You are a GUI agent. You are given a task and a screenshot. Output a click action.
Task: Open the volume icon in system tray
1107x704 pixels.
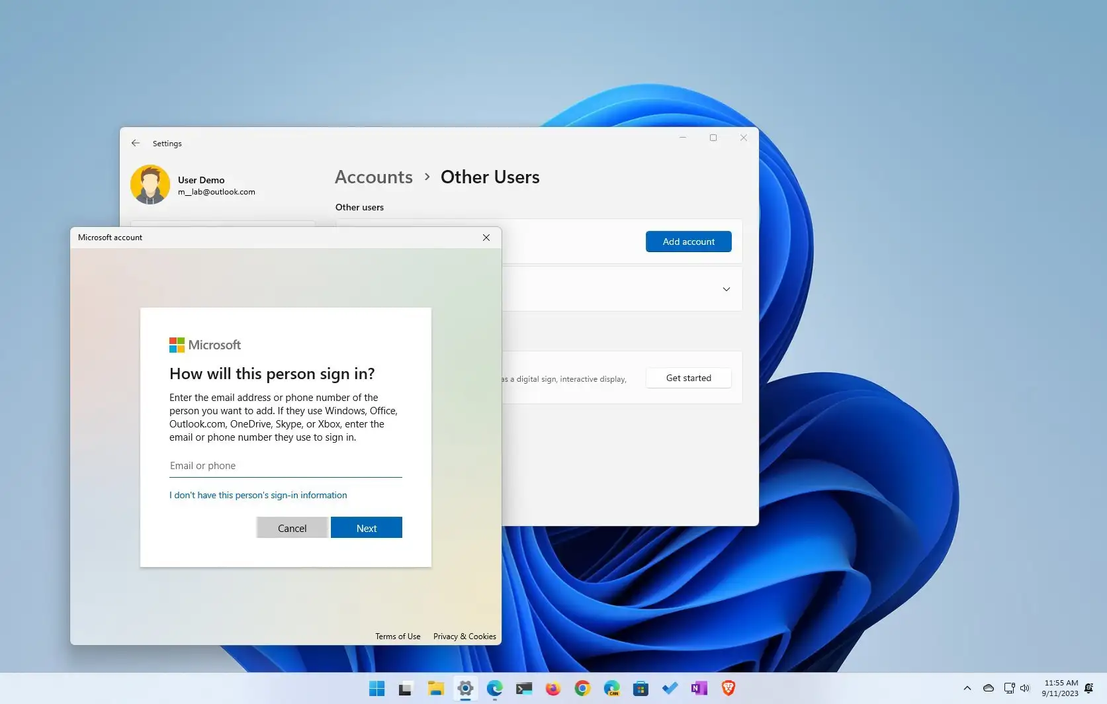click(1026, 688)
